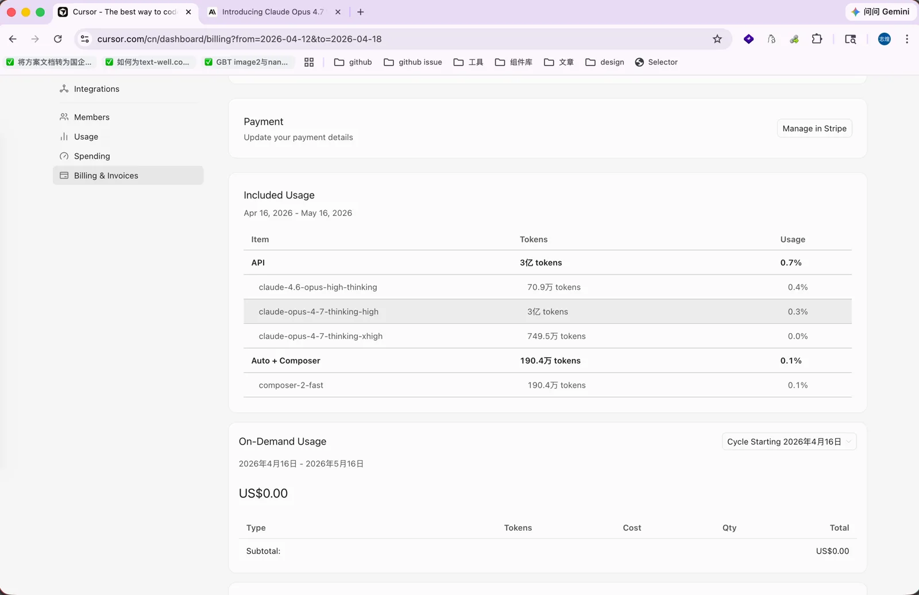Click the Qty column header
Screen dimensions: 919x595
point(729,528)
